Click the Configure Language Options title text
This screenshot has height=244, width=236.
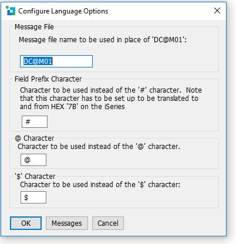click(63, 11)
